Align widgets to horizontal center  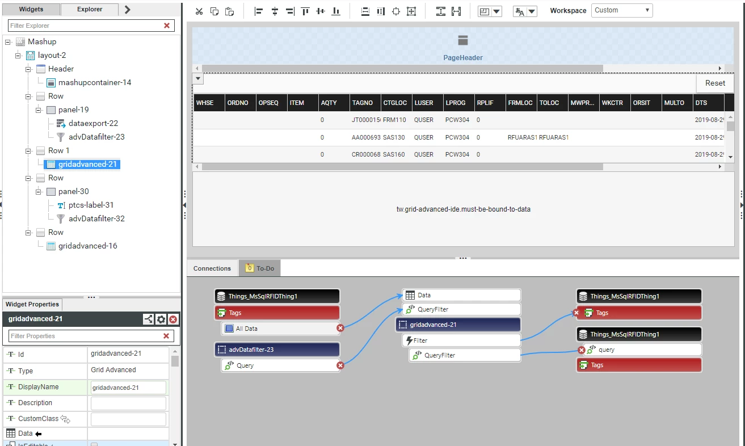click(275, 11)
